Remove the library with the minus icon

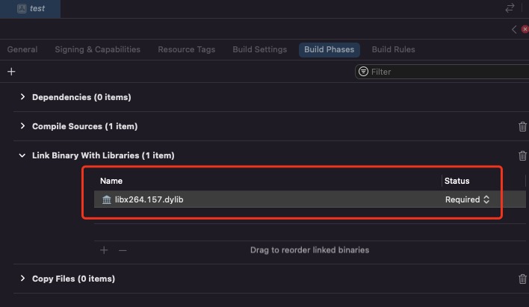pyautogui.click(x=123, y=250)
